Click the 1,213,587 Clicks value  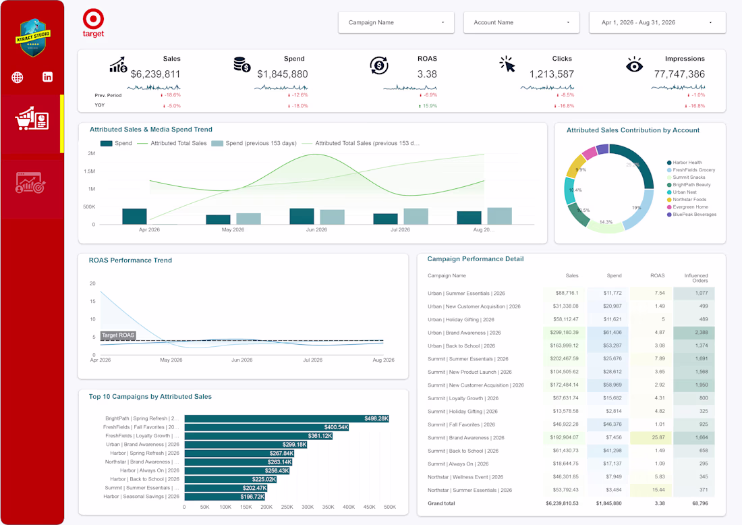551,74
